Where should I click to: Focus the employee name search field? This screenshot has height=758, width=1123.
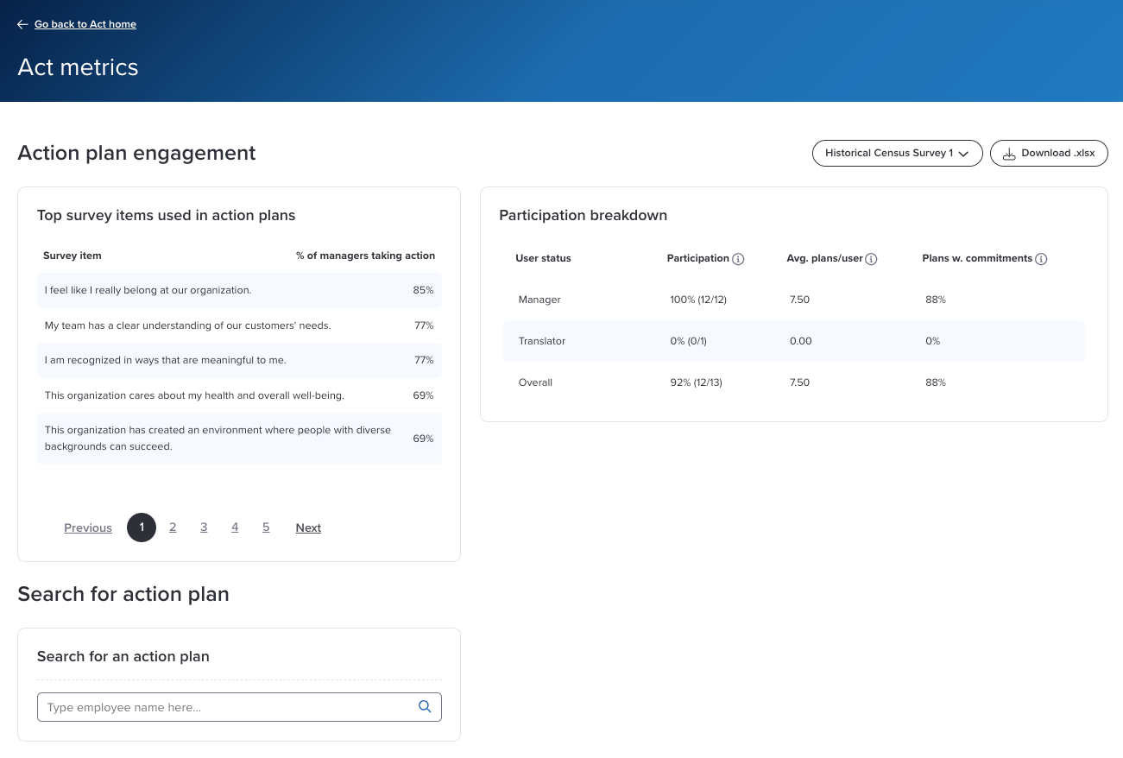click(239, 707)
